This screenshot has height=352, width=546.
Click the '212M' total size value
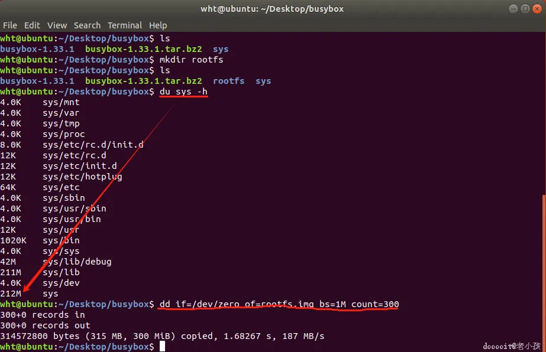pos(11,294)
